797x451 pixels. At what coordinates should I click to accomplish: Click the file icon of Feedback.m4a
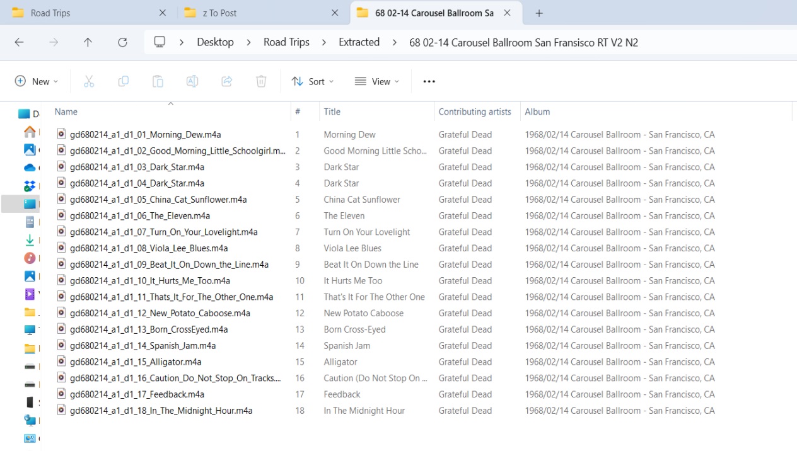point(61,394)
